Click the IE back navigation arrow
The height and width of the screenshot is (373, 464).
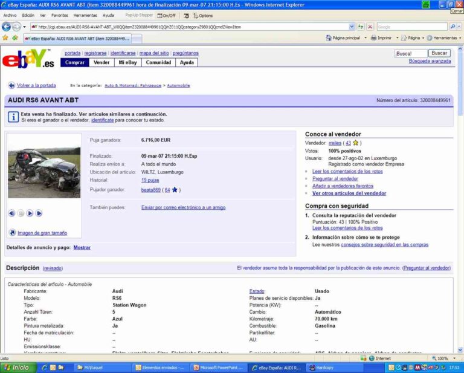[7, 27]
